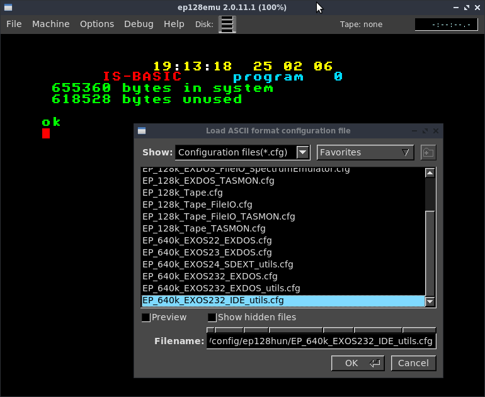Image resolution: width=485 pixels, height=397 pixels.
Task: Click the Filename input field
Action: (x=321, y=341)
